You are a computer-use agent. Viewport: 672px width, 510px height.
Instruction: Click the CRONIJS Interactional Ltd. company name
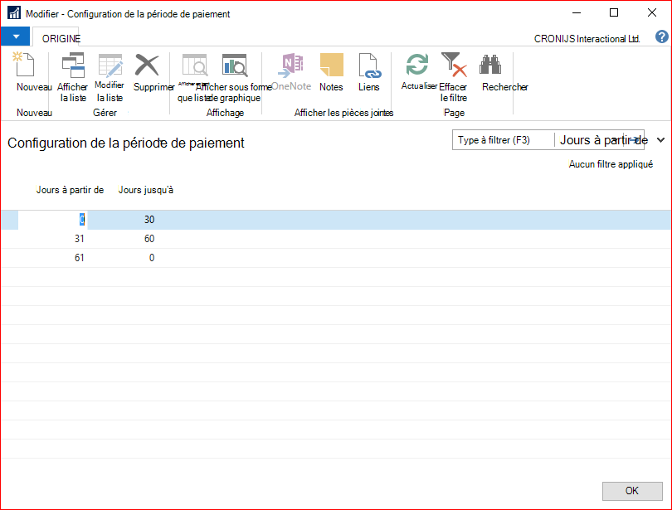point(587,38)
